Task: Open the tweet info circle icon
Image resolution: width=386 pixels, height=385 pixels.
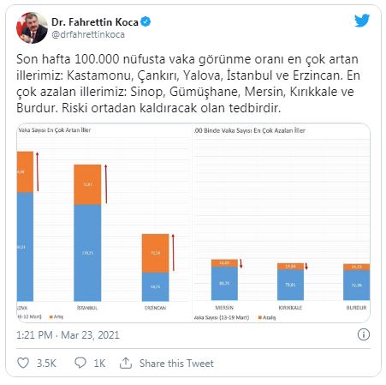Action: tap(363, 334)
